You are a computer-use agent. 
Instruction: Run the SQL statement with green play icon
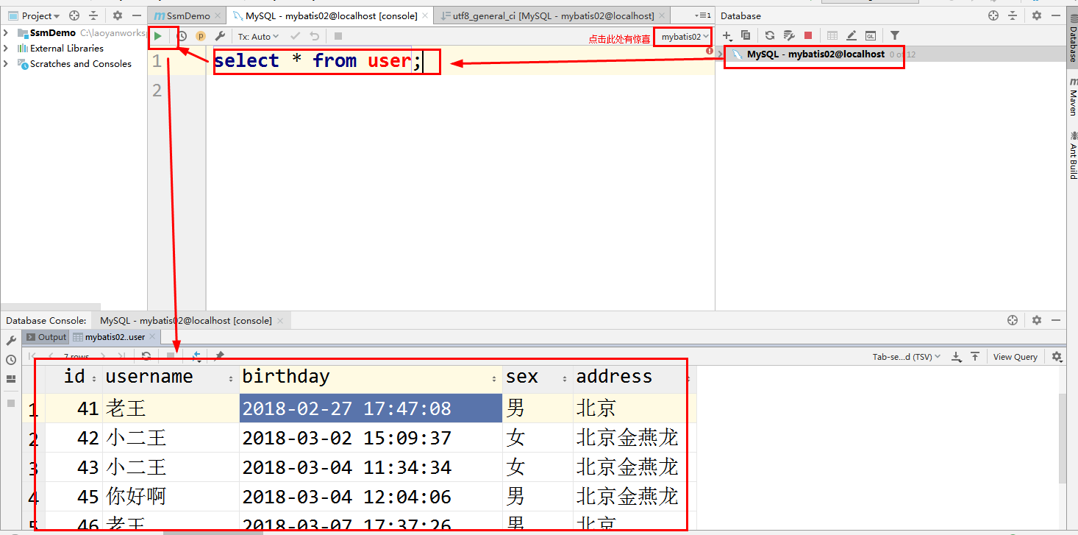pos(162,35)
